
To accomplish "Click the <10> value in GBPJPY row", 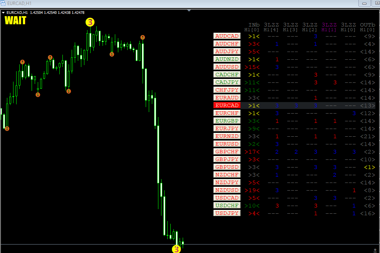I will pyautogui.click(x=368, y=159).
